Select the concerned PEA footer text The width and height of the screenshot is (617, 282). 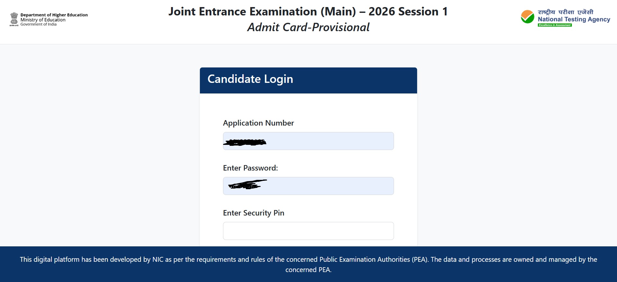pyautogui.click(x=308, y=270)
